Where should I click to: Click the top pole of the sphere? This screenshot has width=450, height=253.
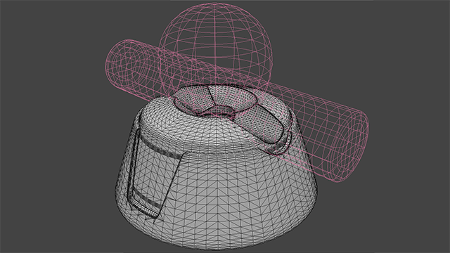coord(215,4)
